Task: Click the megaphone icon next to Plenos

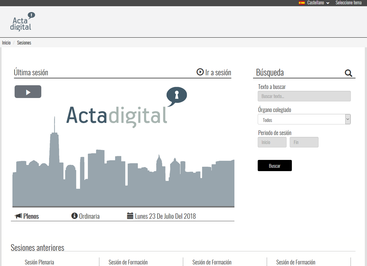Action: pos(18,216)
